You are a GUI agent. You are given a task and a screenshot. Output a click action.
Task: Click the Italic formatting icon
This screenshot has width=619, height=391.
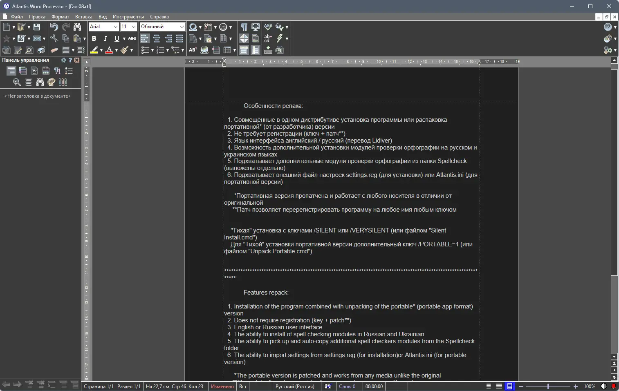(x=105, y=38)
